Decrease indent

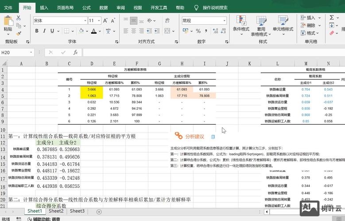(149, 31)
